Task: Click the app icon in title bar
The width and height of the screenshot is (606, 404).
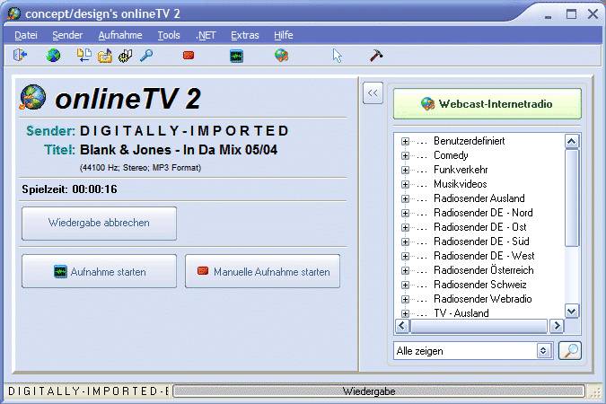Action: tap(13, 13)
